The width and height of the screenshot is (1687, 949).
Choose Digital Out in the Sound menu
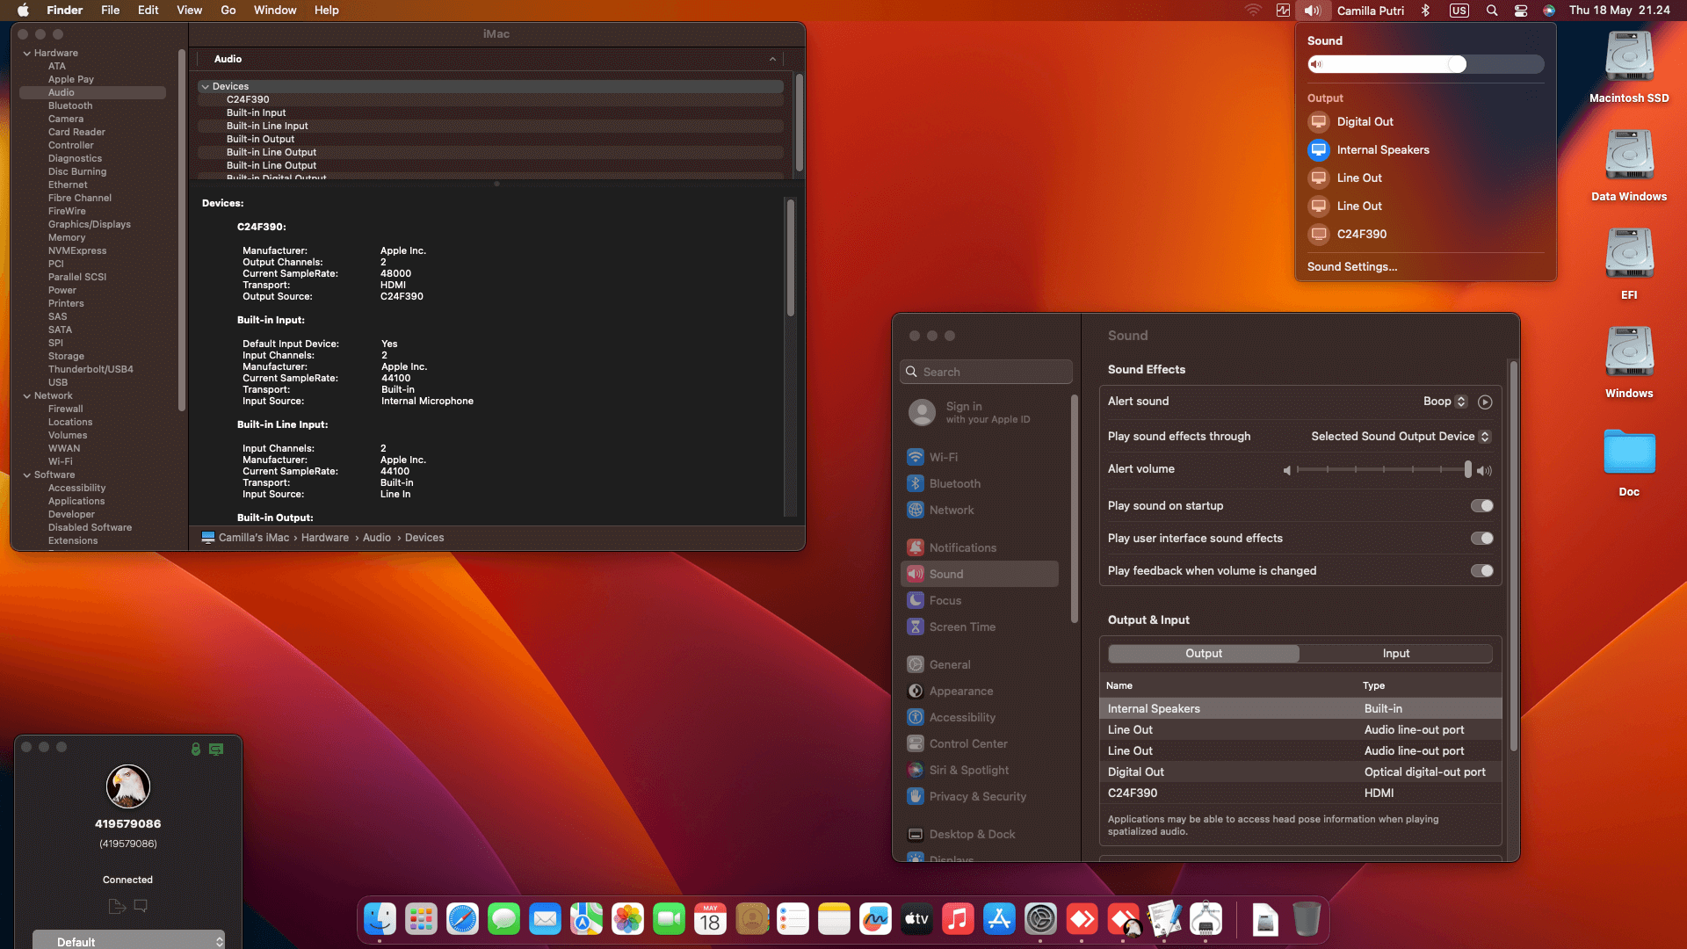1365,121
